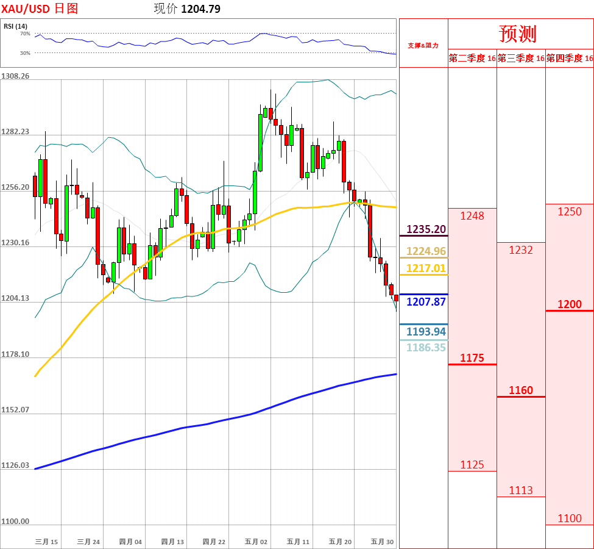Click the Q4 median forecast 1200
Screen dimensions: 594x549
570,304
